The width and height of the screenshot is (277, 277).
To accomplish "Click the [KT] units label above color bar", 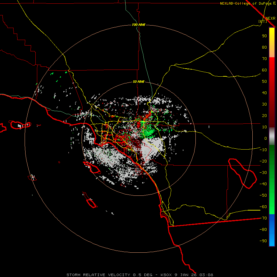I will tap(263, 21).
